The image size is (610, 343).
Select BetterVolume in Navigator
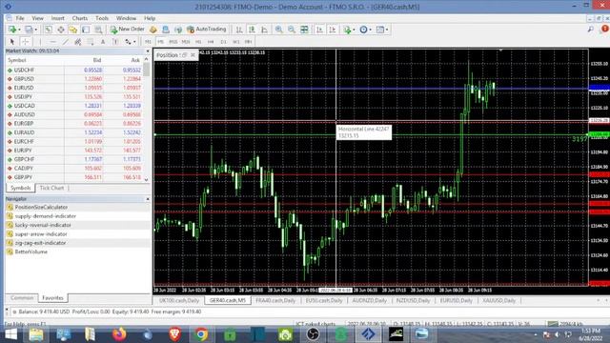31,252
